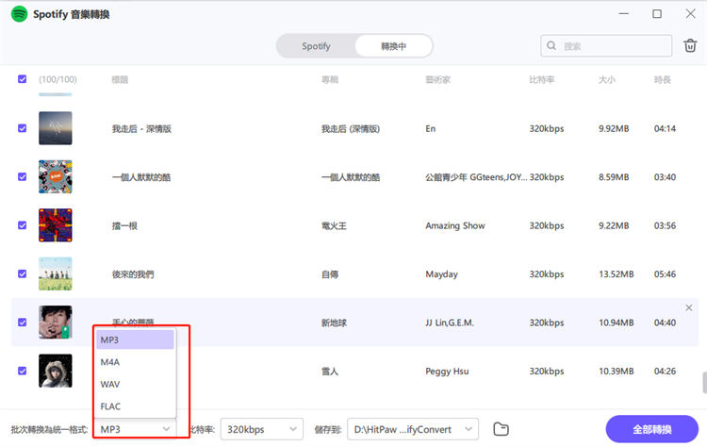The image size is (707, 447).
Task: Click the album name 自傳
Action: 330,274
